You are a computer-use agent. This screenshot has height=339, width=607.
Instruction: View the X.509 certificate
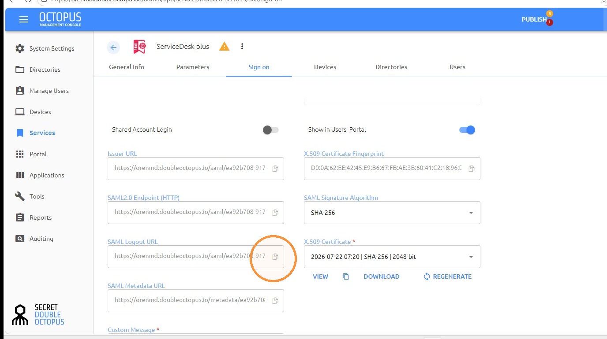(320, 276)
